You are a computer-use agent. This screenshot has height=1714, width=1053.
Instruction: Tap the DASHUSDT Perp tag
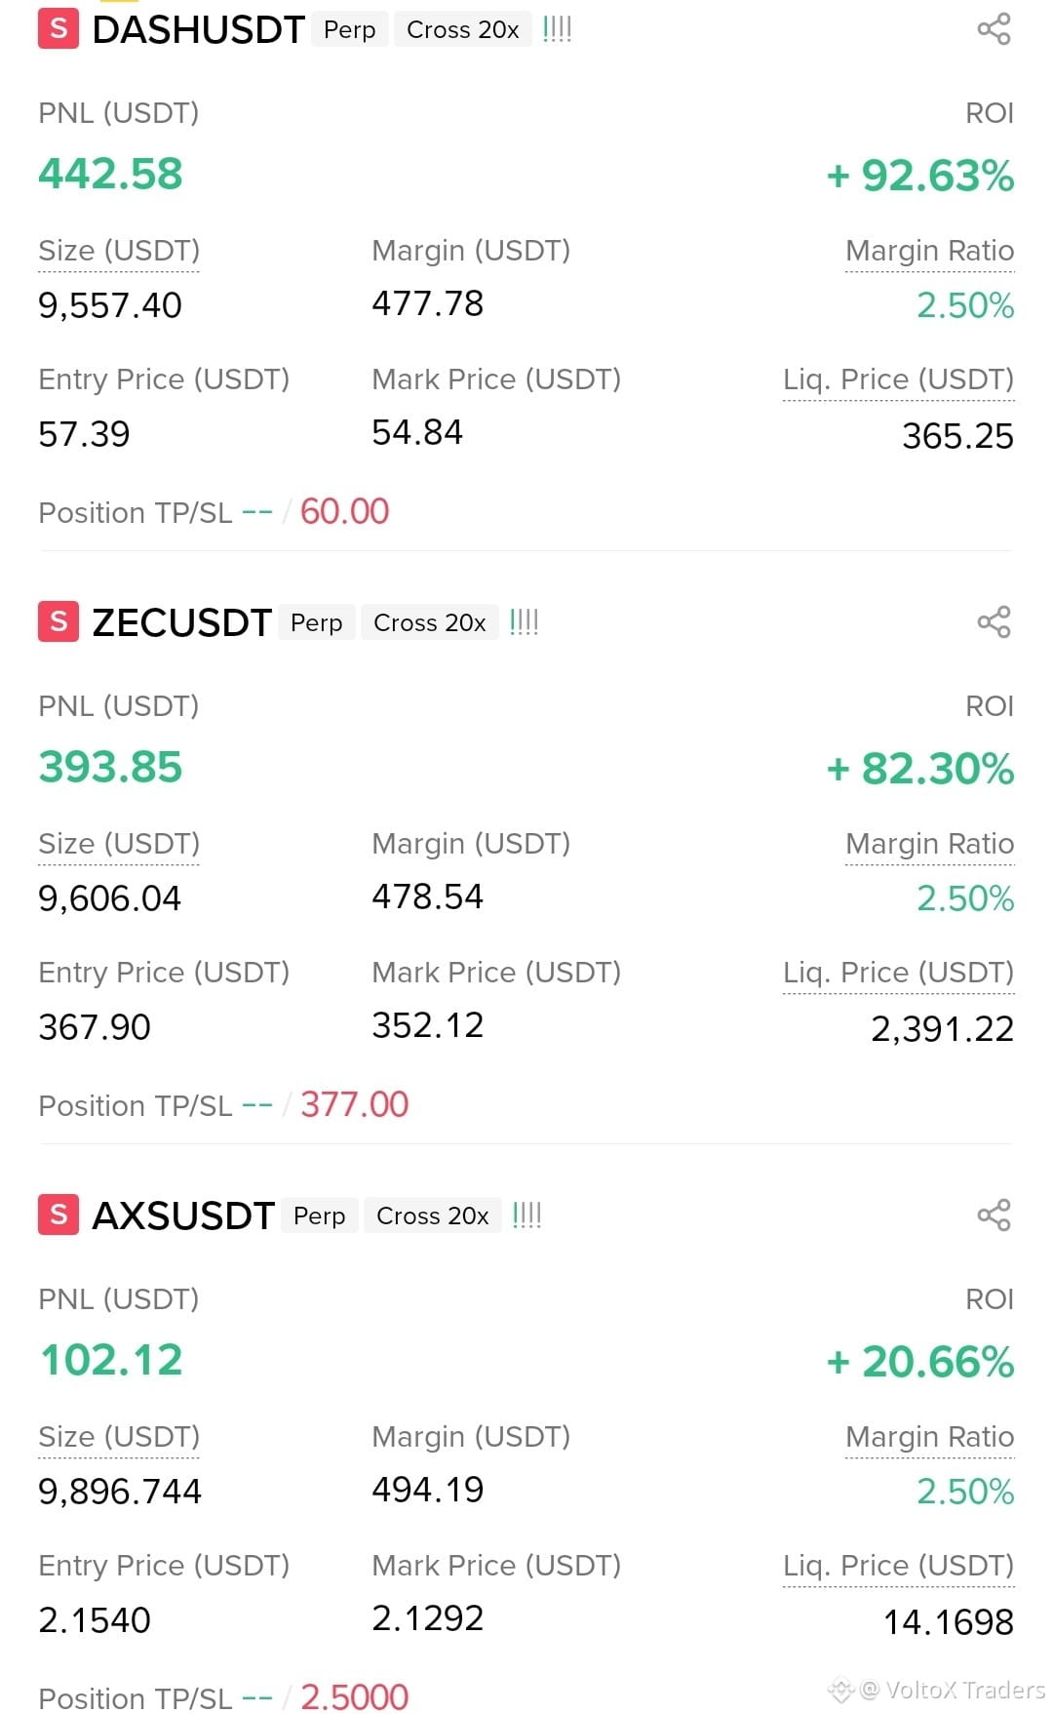click(350, 30)
